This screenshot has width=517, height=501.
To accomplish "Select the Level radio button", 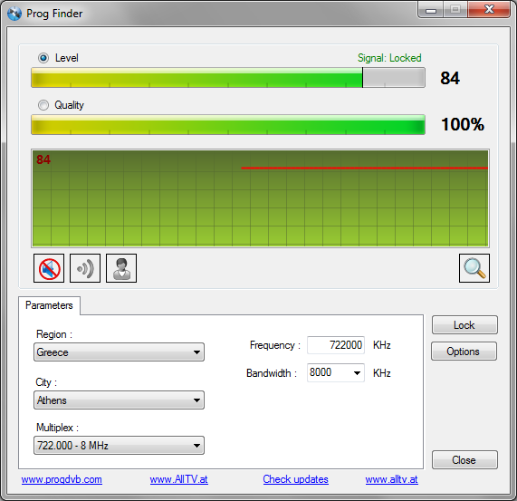I will 43,58.
